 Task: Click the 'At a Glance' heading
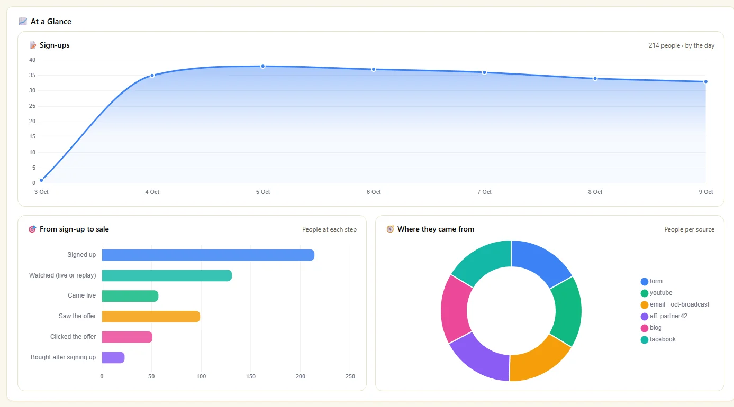(x=51, y=22)
